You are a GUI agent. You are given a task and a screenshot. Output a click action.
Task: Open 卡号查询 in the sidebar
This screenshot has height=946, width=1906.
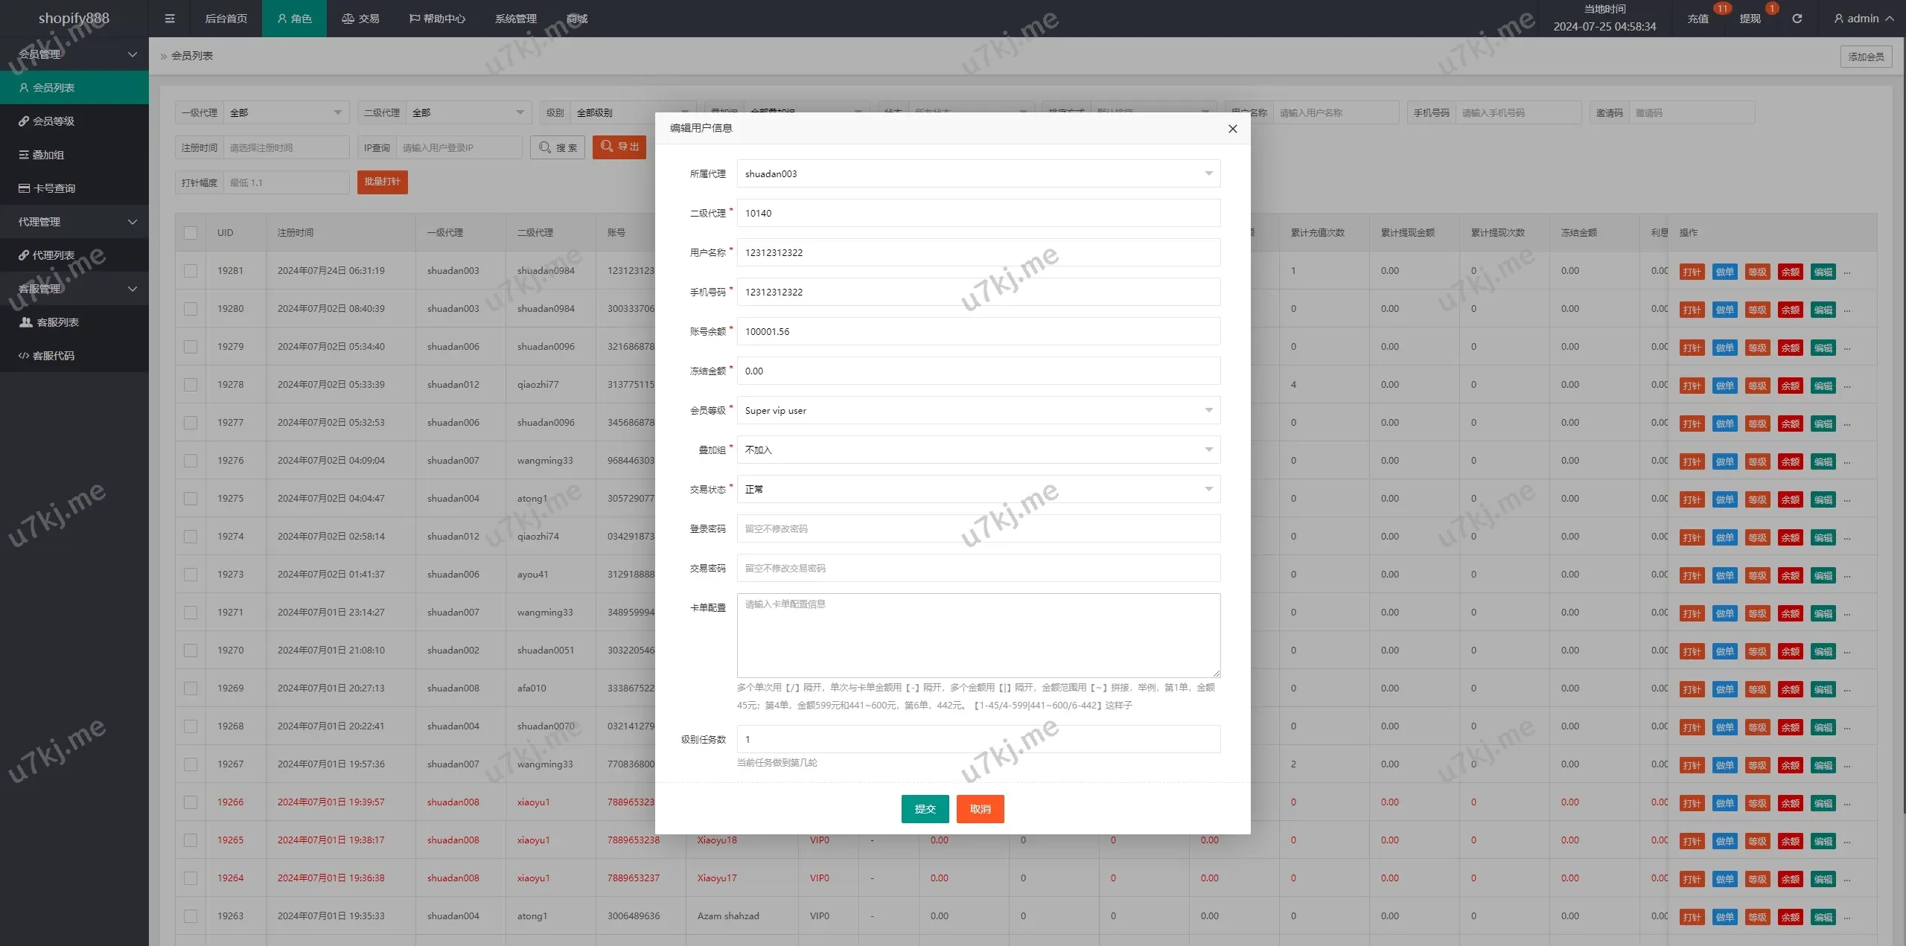[x=54, y=188]
